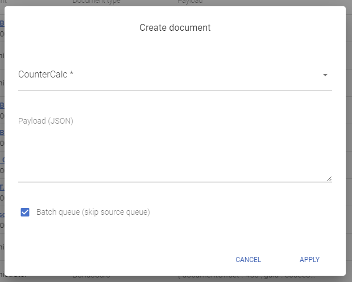Click the empty space left of CANCEL

(x=142, y=260)
